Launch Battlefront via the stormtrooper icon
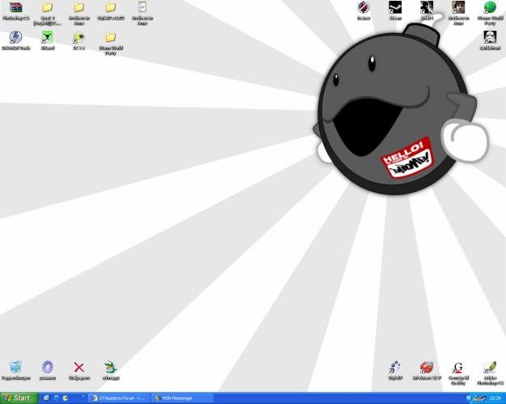 click(x=490, y=37)
